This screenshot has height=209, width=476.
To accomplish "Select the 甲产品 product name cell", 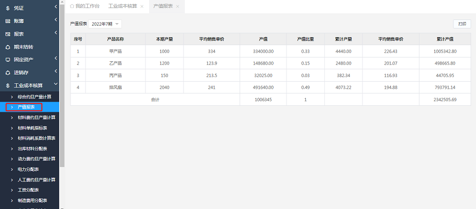I will coord(115,52).
